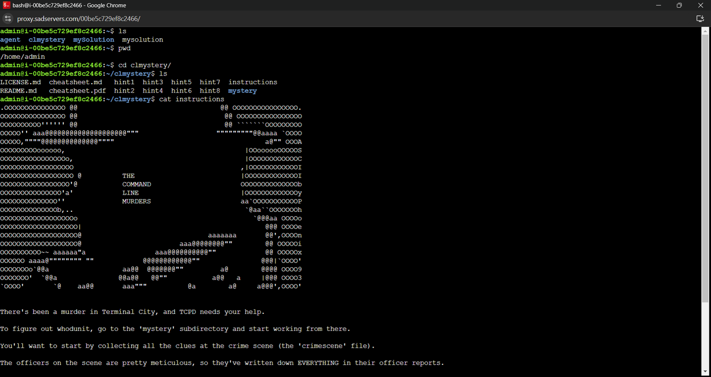The height and width of the screenshot is (377, 711).
Task: Click the 'collecting all the clues' sentence
Action: (x=188, y=346)
